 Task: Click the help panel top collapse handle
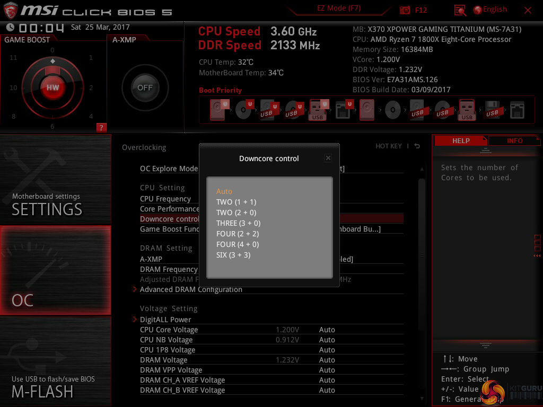click(x=486, y=150)
